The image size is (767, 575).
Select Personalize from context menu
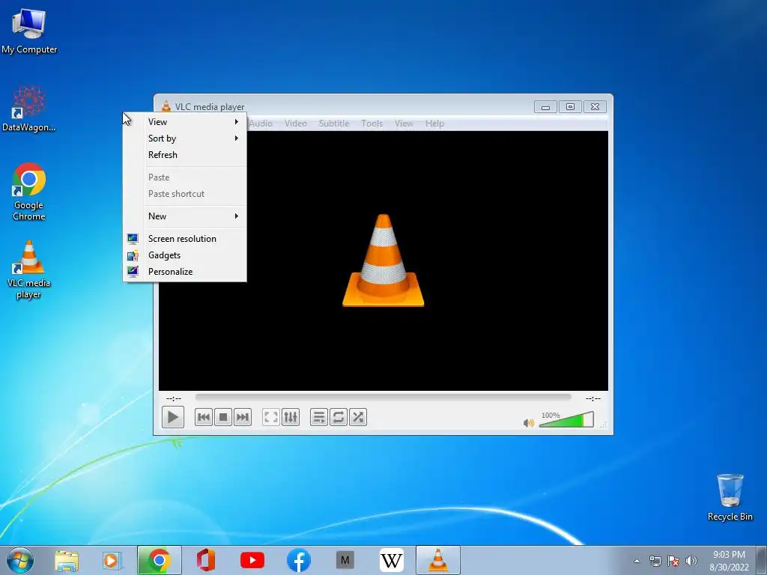tap(184, 272)
